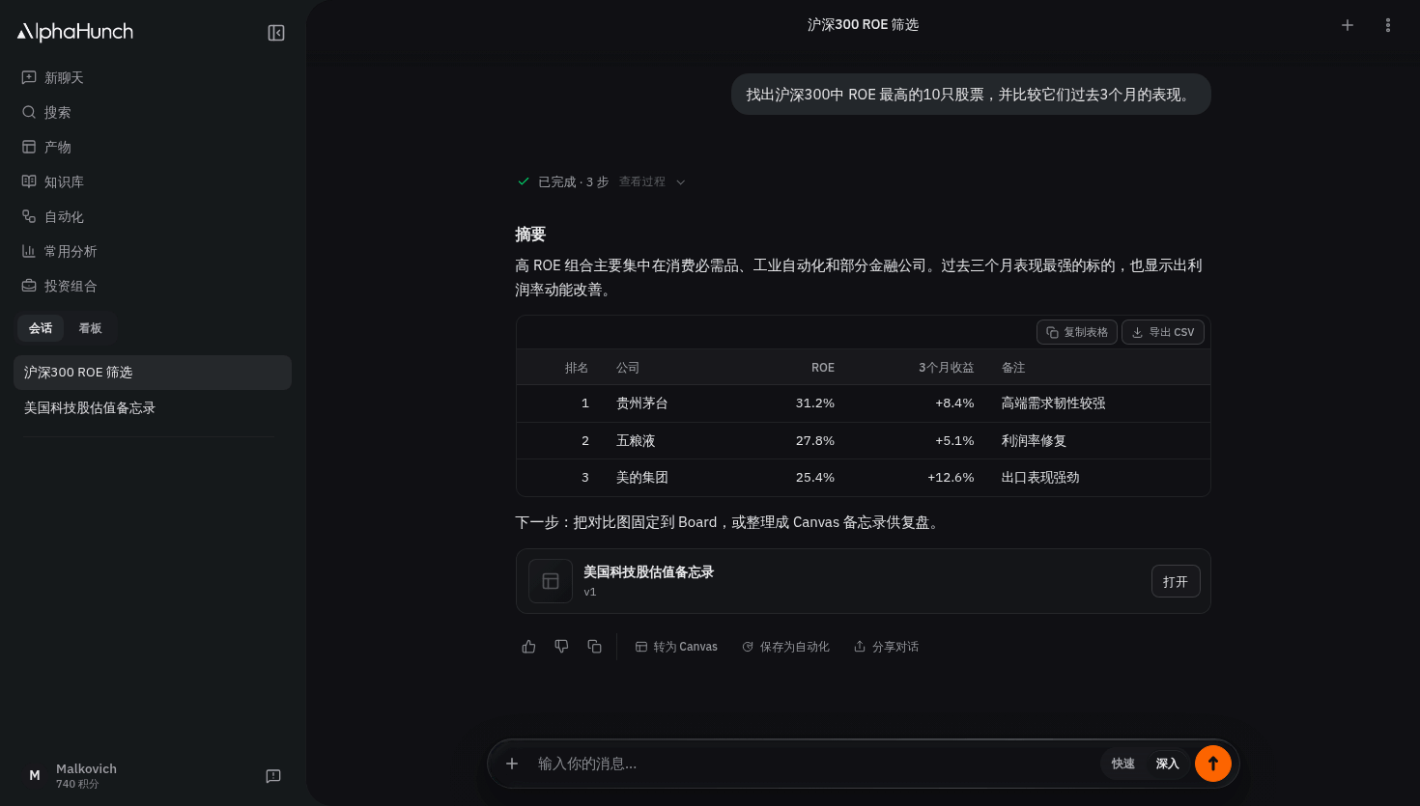
Task: Click the 五粮液 table cell
Action: click(x=636, y=441)
